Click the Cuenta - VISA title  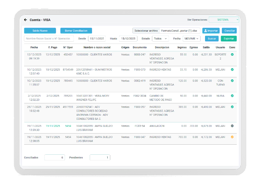[x=40, y=20]
